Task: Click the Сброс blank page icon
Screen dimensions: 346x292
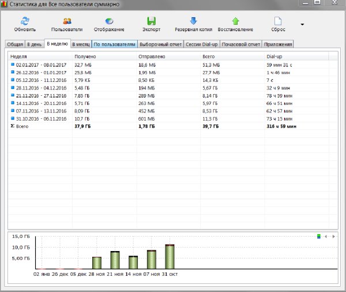Action: pos(278,21)
